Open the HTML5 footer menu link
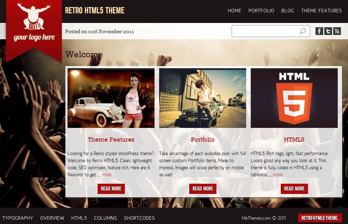The width and height of the screenshot is (348, 224). [x=79, y=218]
